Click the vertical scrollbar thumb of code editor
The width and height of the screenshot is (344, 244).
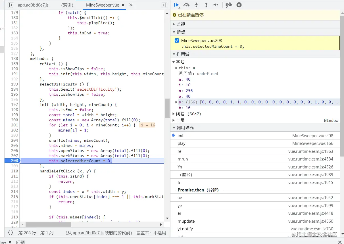(167, 108)
